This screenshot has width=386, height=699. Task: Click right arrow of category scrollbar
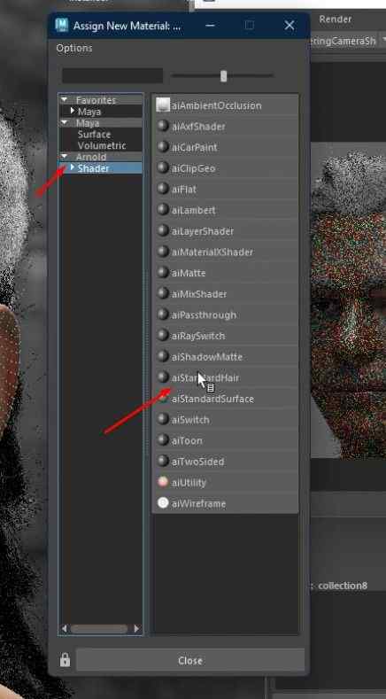[x=136, y=628]
